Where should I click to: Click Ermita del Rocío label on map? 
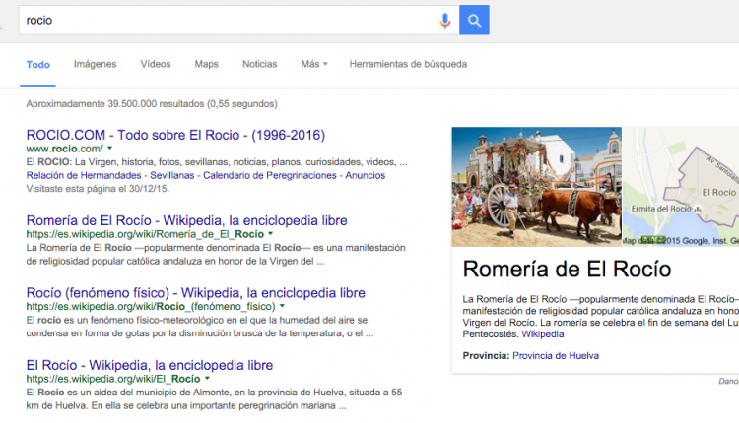pos(661,209)
